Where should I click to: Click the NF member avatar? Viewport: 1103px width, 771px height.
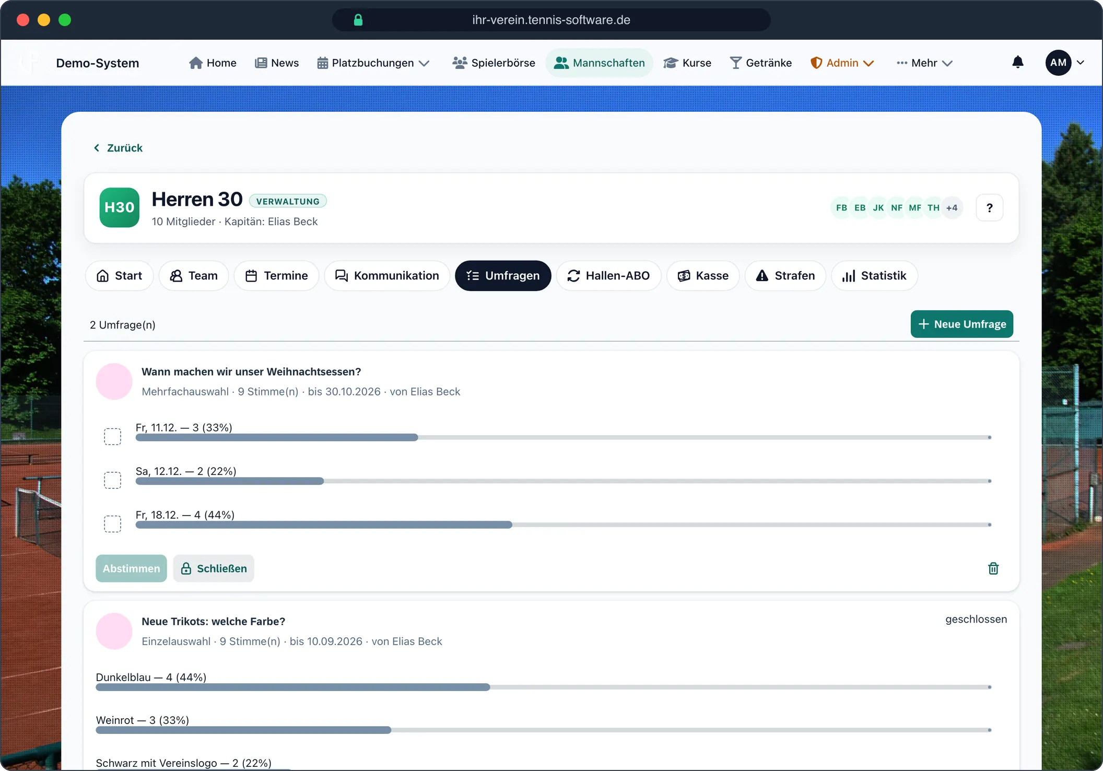(897, 208)
